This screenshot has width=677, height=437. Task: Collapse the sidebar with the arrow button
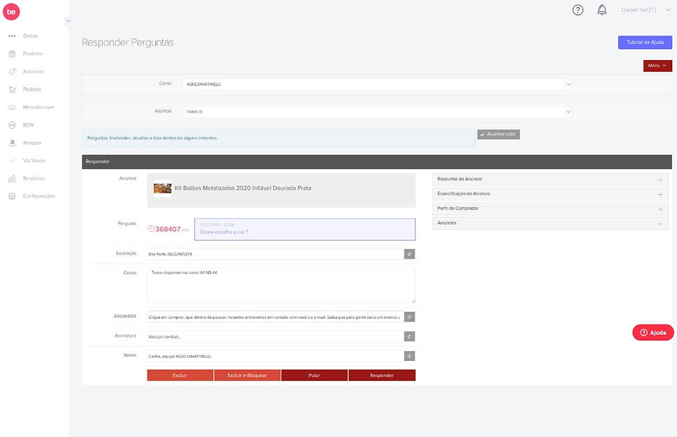69,21
